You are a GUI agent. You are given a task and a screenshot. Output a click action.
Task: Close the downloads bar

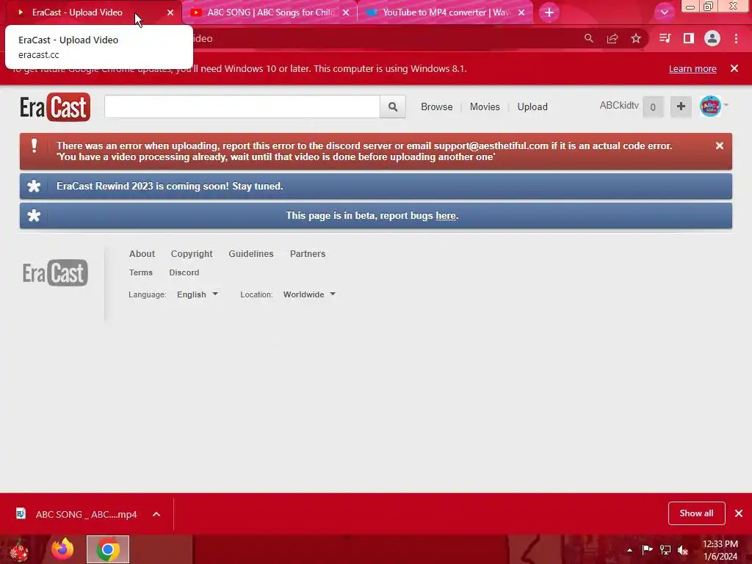coord(739,513)
